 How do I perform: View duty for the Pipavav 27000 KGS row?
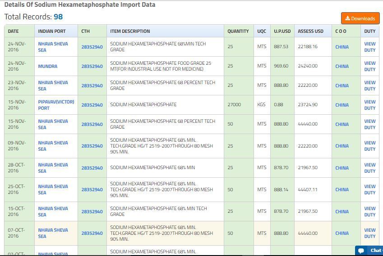pyautogui.click(x=369, y=105)
